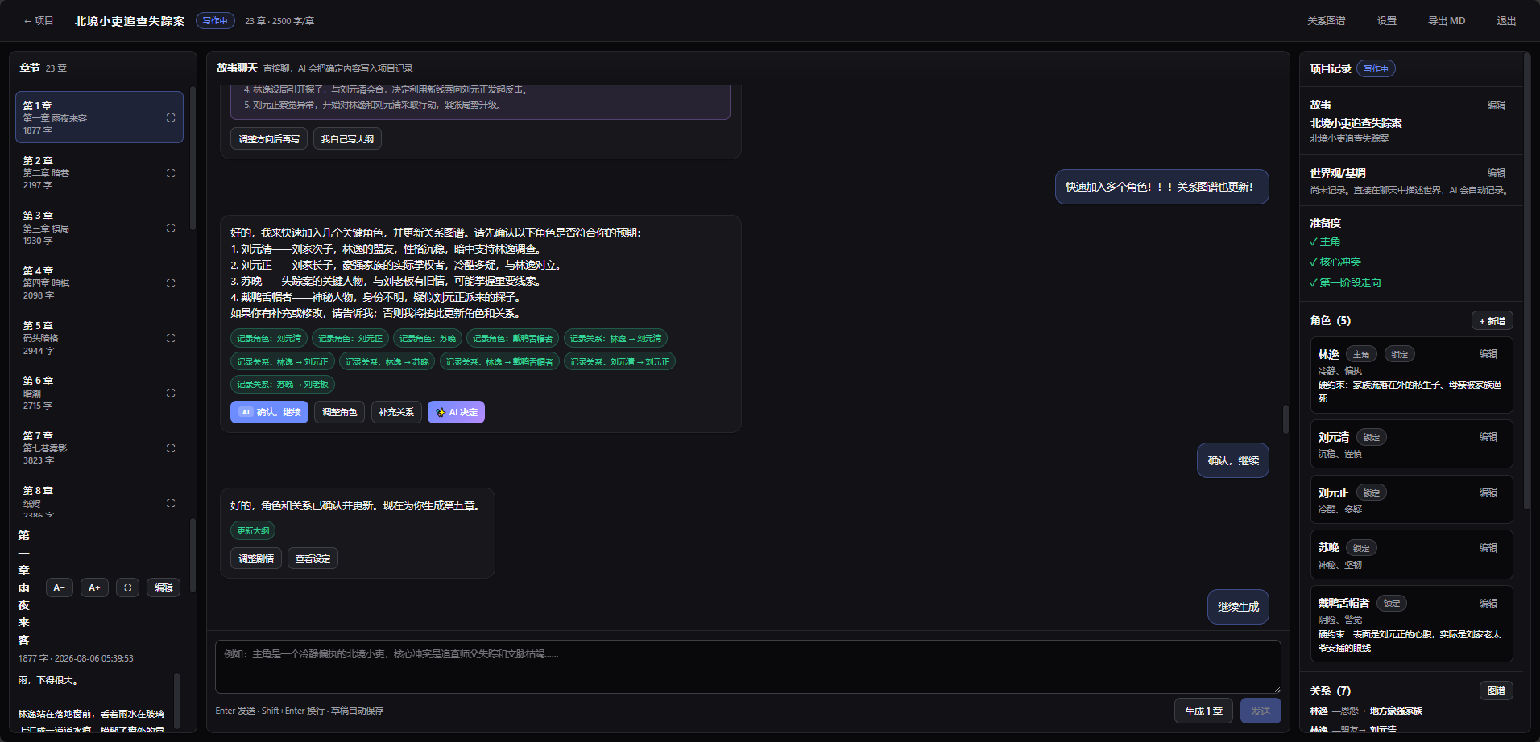1540x742 pixels.
Task: Click 补充关系 button
Action: 396,412
